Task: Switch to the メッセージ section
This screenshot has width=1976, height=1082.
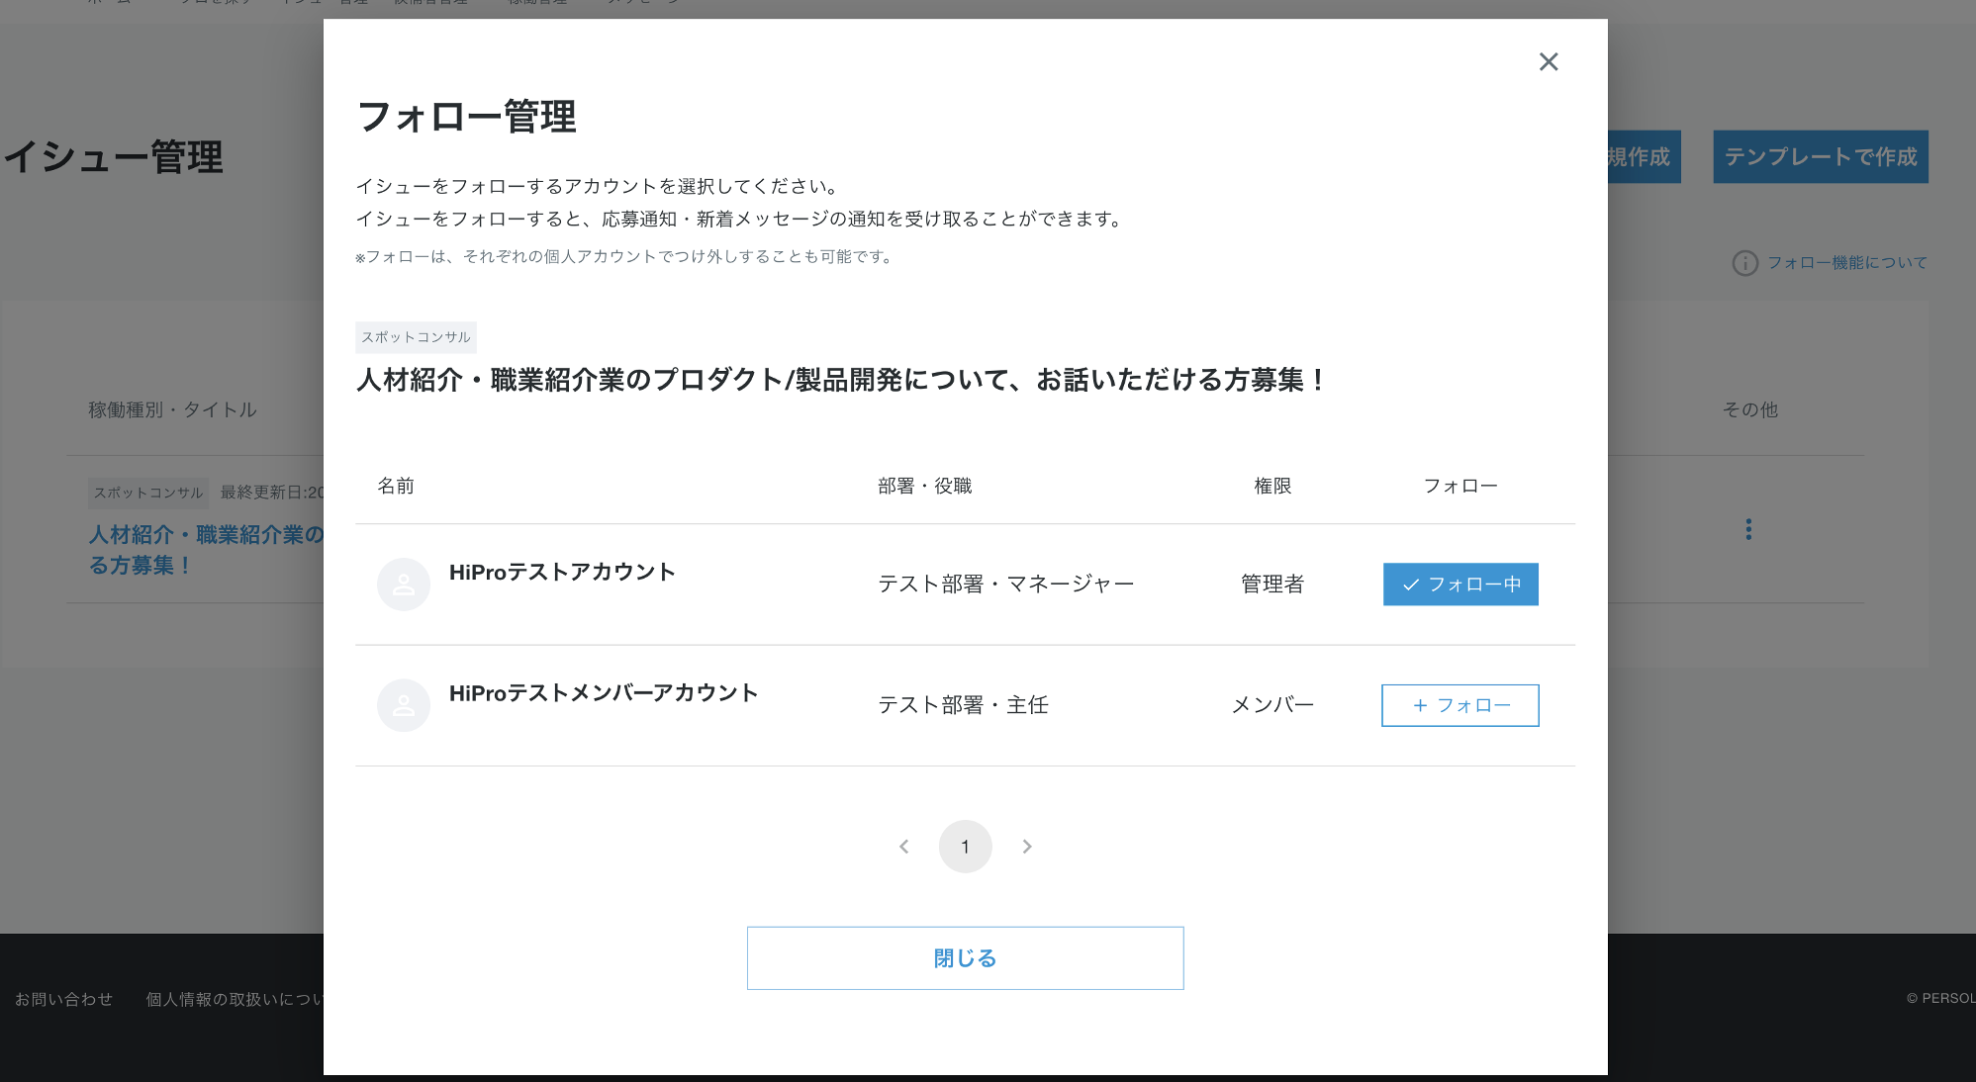Action: pyautogui.click(x=641, y=3)
